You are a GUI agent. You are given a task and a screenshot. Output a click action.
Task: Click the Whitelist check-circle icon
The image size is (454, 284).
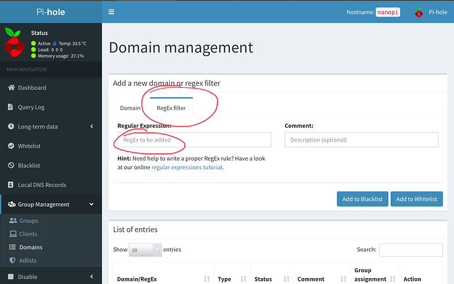[11, 146]
